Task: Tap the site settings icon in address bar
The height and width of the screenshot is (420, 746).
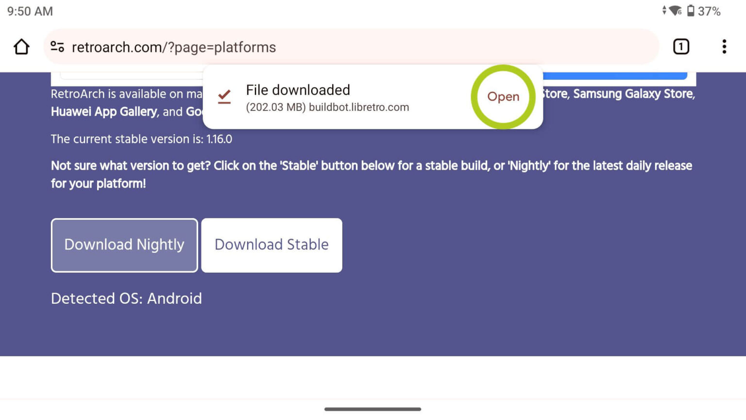Action: click(x=57, y=47)
